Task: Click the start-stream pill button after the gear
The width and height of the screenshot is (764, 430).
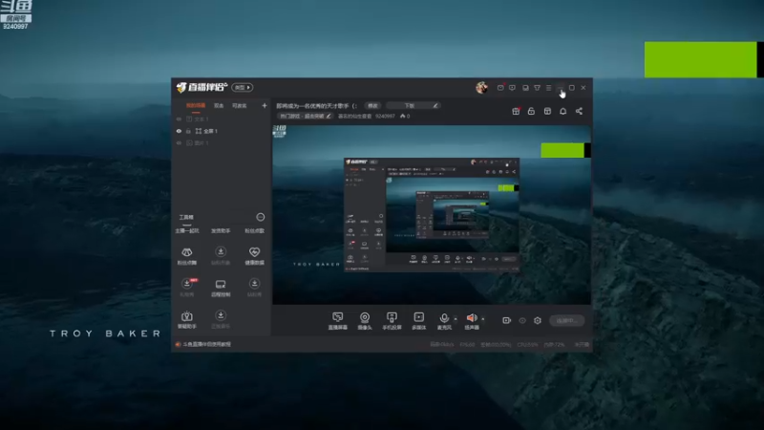Action: tap(566, 320)
